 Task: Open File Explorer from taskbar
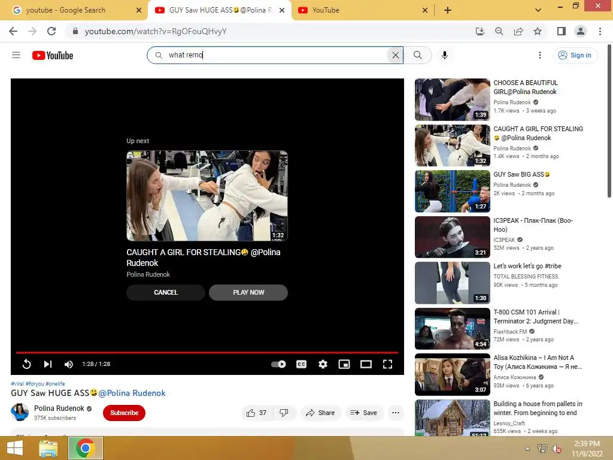click(48, 448)
